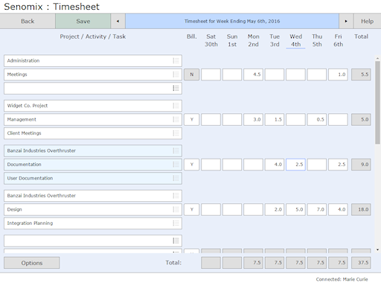Select the Widget Co. Project field

tap(93, 106)
